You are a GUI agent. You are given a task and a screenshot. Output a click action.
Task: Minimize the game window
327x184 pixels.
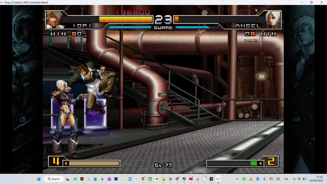pyautogui.click(x=301, y=2)
